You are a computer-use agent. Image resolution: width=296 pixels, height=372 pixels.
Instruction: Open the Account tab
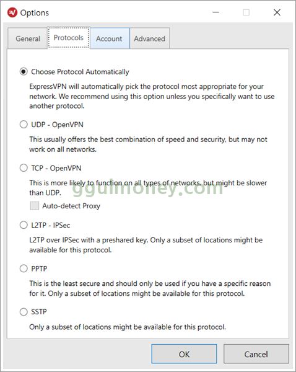(x=110, y=38)
